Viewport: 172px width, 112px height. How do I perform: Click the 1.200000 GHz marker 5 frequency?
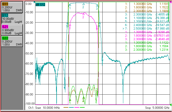coord(143,21)
